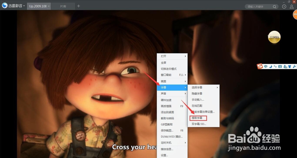The height and width of the screenshot is (158, 297).
Task: Add a new tab with the plus button
Action: [x=79, y=6]
